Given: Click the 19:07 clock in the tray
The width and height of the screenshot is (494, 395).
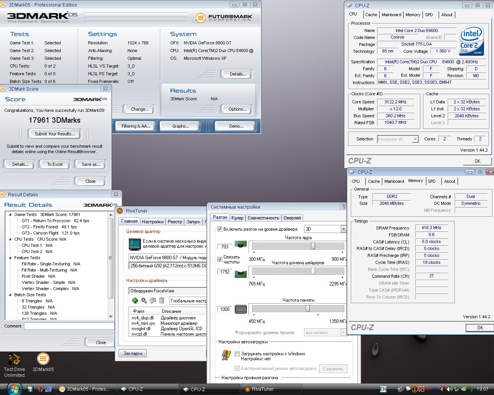Looking at the screenshot, I should click(x=482, y=389).
